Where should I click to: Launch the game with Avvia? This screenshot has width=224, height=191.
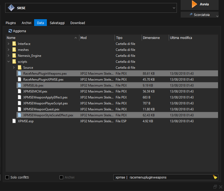pos(200,4)
